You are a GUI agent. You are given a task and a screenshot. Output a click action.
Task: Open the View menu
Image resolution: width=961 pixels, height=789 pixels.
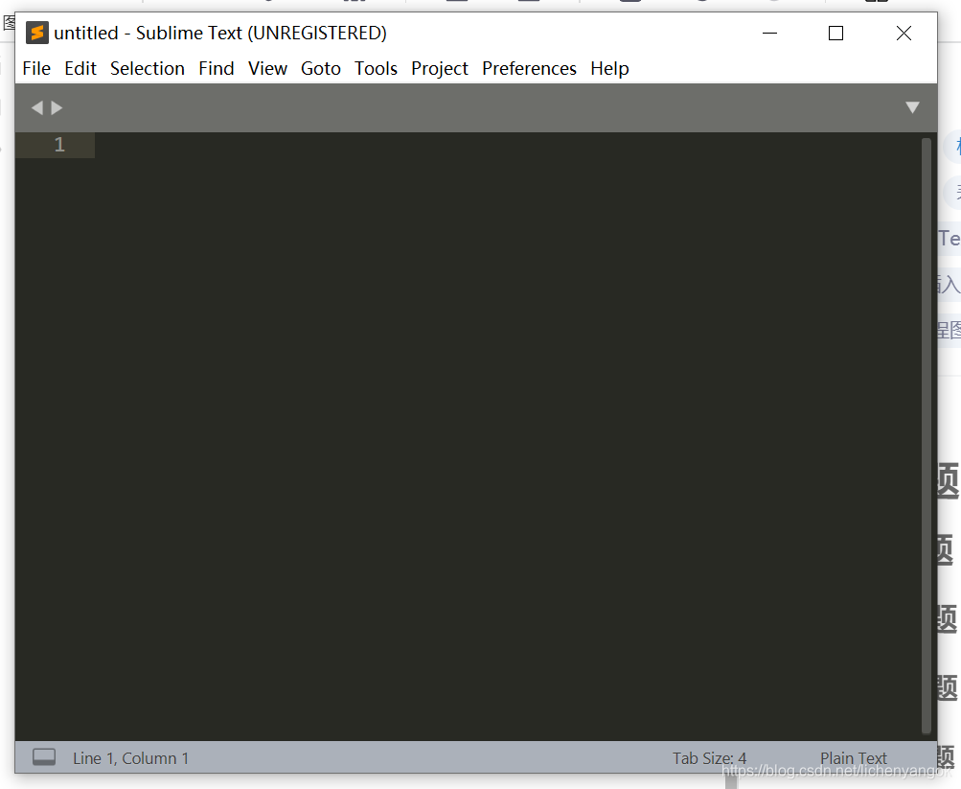coord(267,68)
